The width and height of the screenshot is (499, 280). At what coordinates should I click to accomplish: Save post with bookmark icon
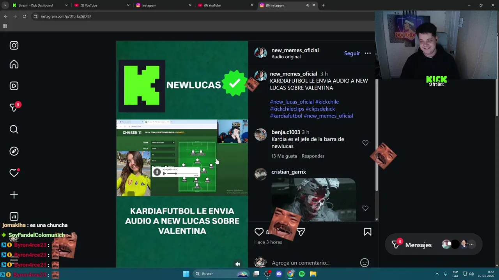368,232
